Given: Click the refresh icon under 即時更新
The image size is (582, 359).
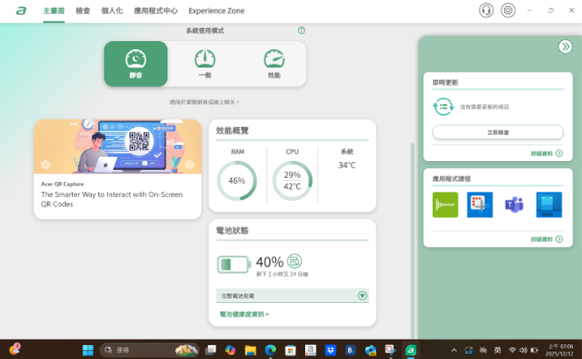Looking at the screenshot, I should coord(442,107).
